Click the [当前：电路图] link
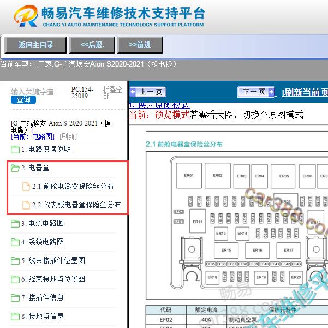Image resolution: width=328 pixels, height=328 pixels. point(33,136)
